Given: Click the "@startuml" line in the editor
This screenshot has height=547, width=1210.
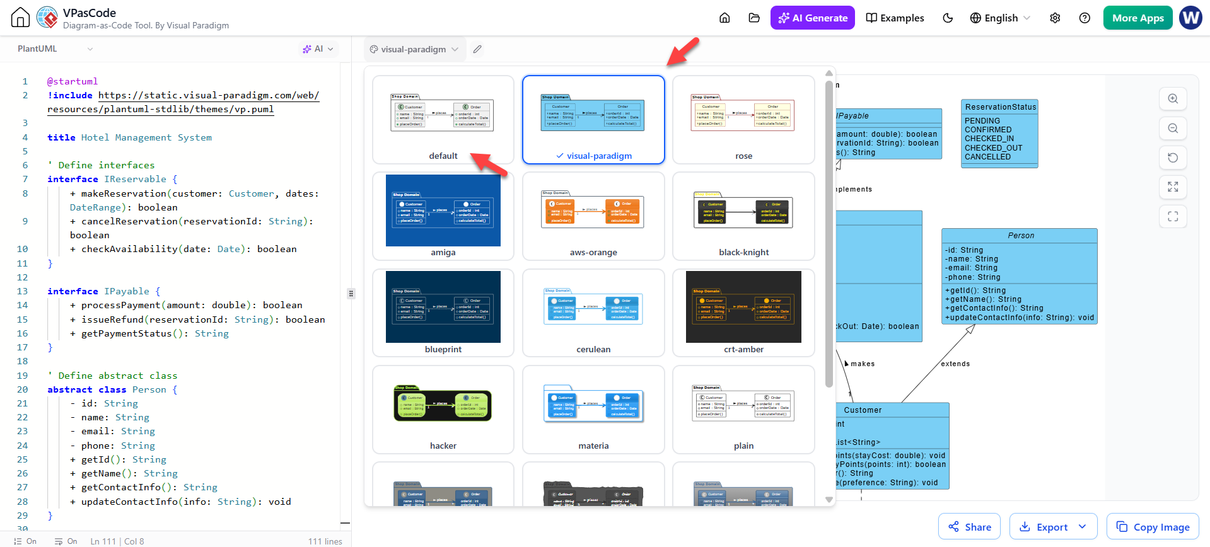Looking at the screenshot, I should pyautogui.click(x=73, y=81).
